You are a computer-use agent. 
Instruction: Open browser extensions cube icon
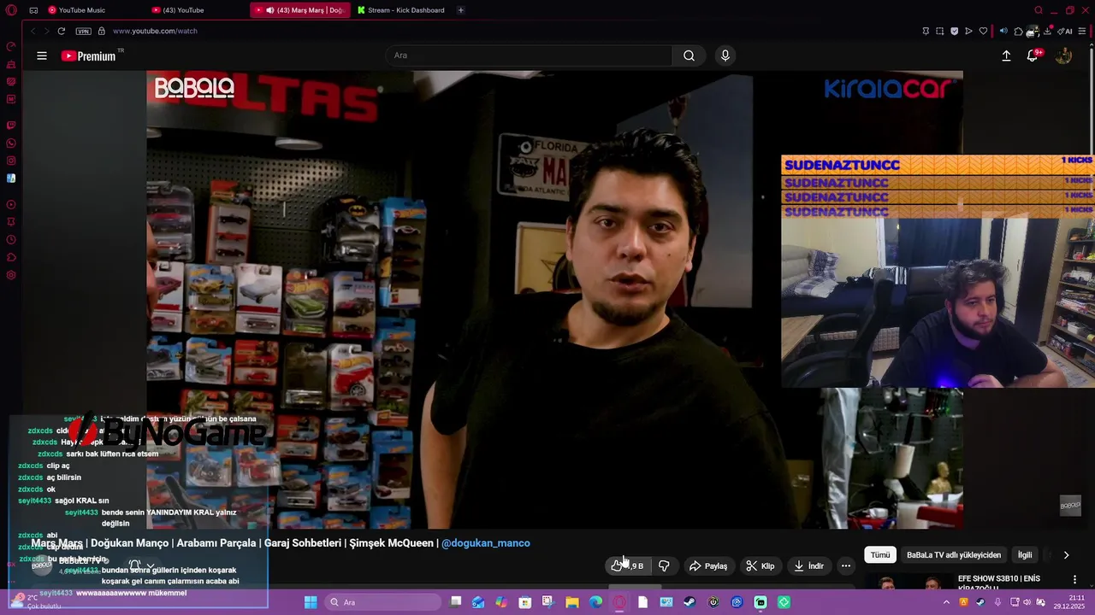1018,31
